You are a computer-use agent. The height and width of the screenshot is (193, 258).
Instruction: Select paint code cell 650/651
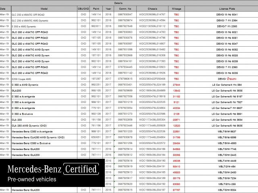click(x=96, y=138)
